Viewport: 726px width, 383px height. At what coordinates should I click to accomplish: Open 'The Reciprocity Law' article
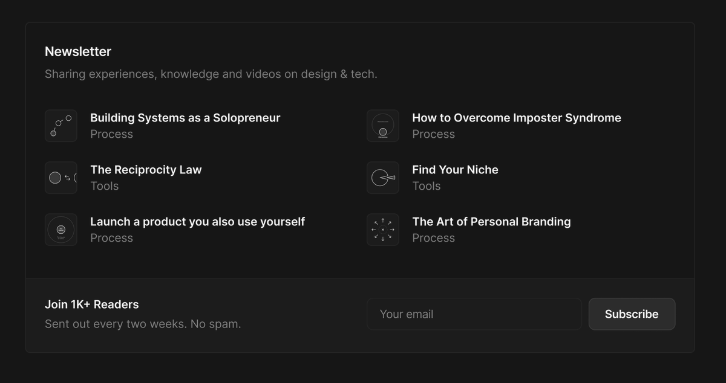[x=146, y=170]
